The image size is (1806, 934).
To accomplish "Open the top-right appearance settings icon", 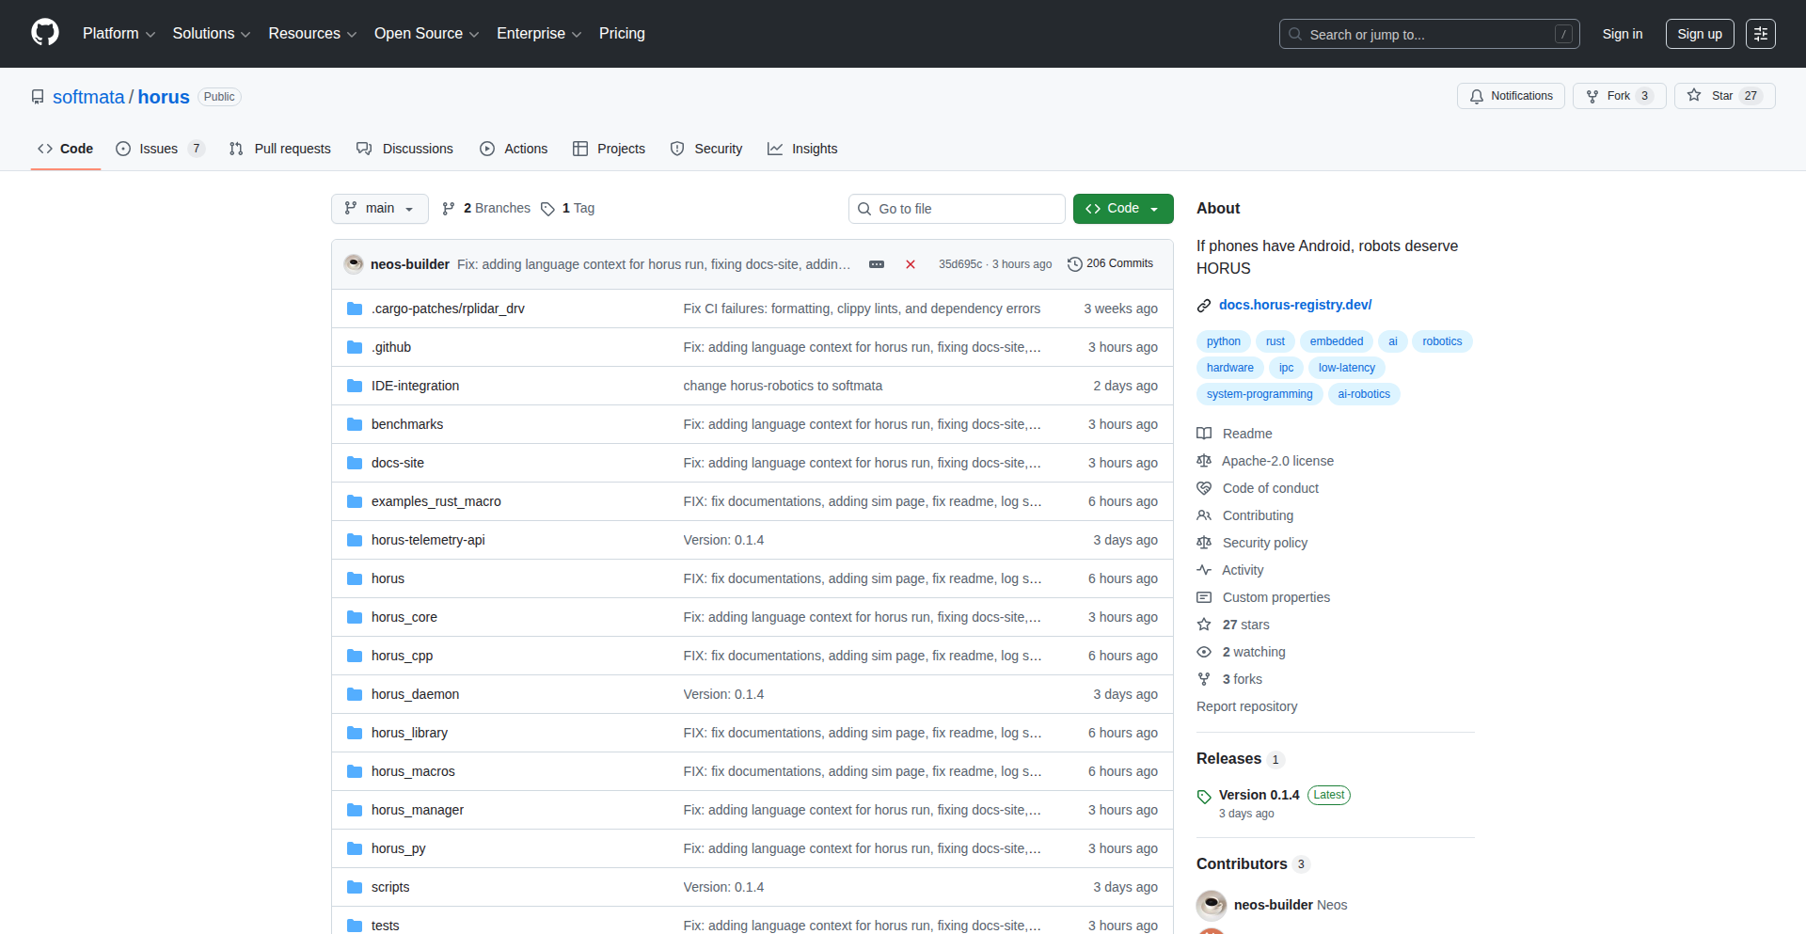I will (1760, 34).
